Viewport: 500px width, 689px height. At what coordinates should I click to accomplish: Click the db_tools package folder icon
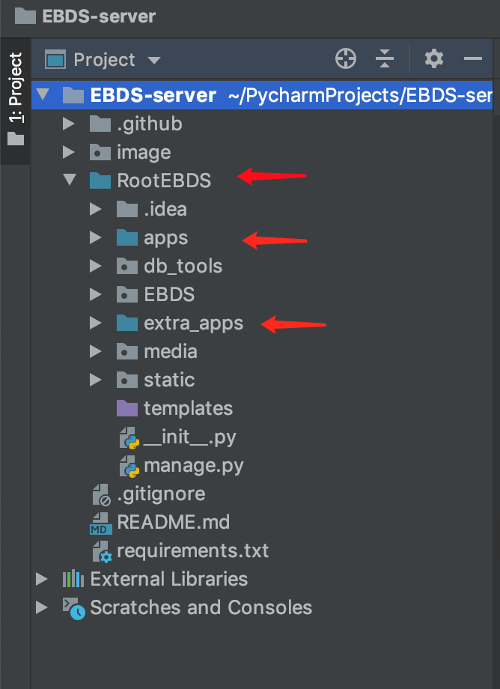pyautogui.click(x=127, y=266)
